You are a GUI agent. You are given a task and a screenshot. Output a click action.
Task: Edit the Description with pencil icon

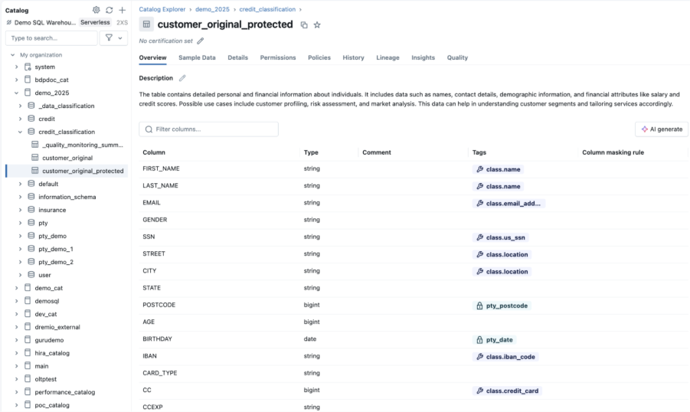click(182, 78)
